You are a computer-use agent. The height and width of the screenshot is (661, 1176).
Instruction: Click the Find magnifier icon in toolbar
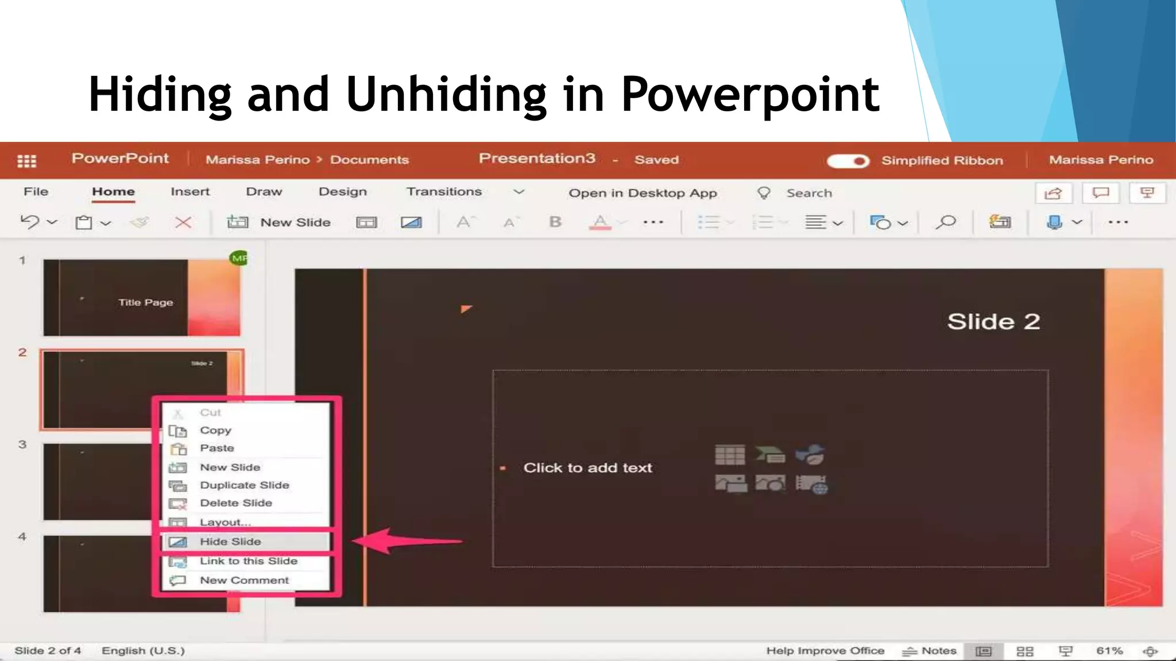pos(945,222)
